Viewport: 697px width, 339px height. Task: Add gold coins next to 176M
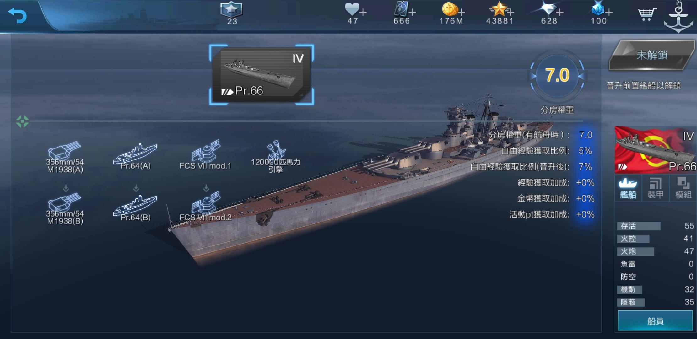[461, 12]
